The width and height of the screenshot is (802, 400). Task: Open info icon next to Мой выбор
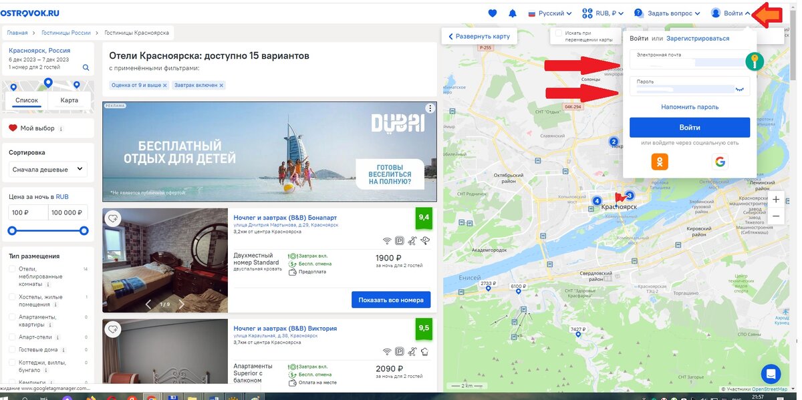(61, 129)
